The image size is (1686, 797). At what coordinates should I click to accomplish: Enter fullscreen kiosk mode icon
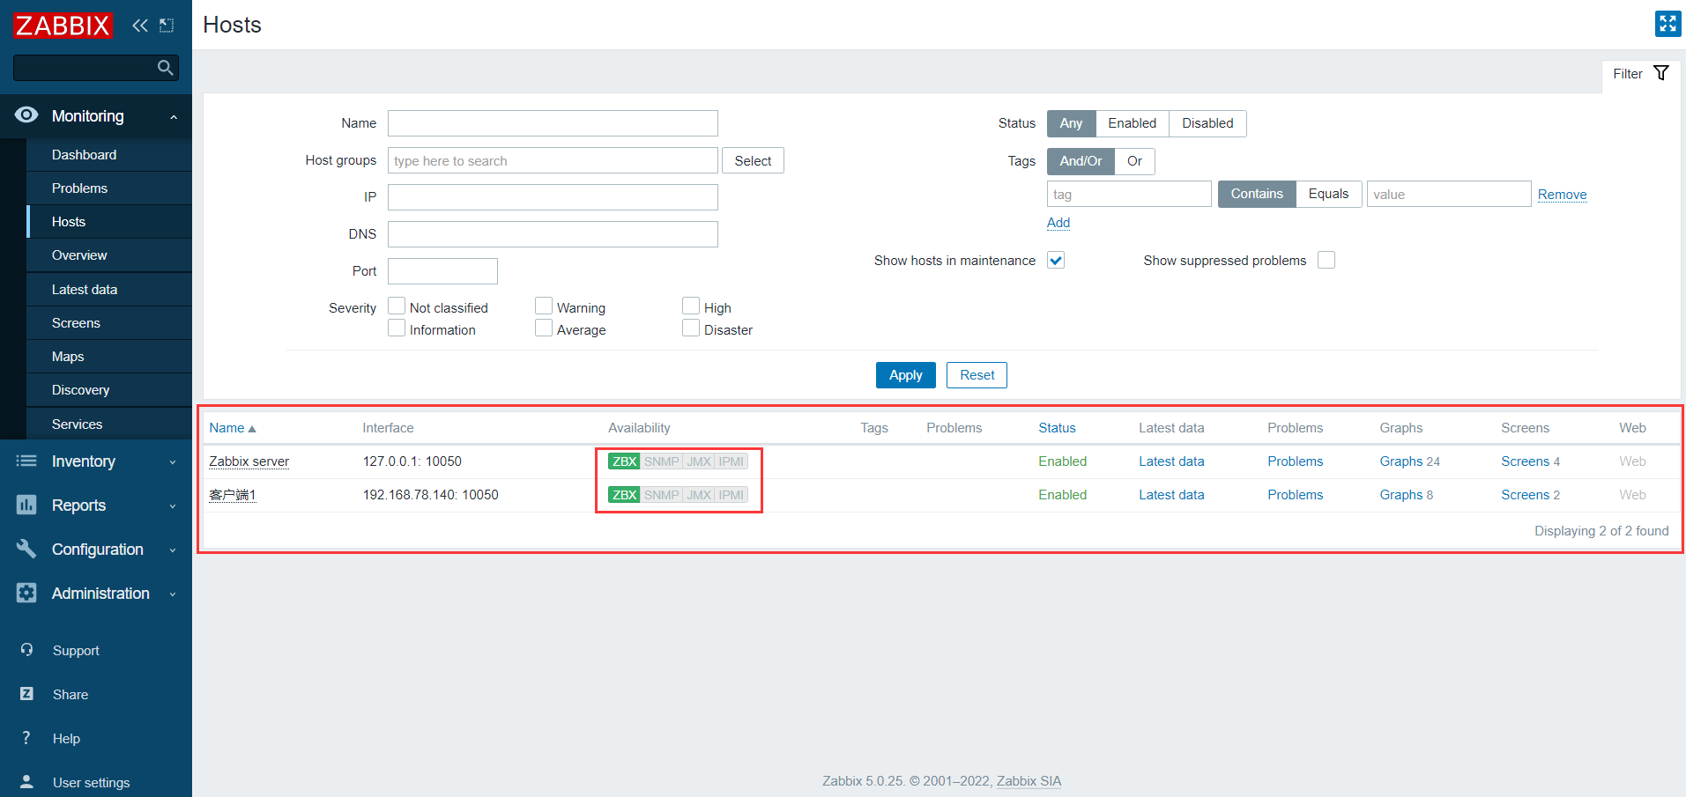(1667, 24)
